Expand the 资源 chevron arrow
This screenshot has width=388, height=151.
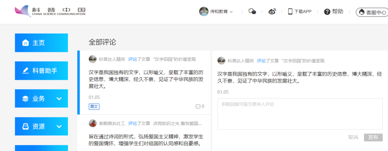pyautogui.click(x=59, y=127)
